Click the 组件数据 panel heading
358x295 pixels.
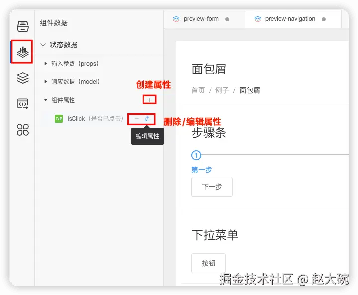click(54, 23)
